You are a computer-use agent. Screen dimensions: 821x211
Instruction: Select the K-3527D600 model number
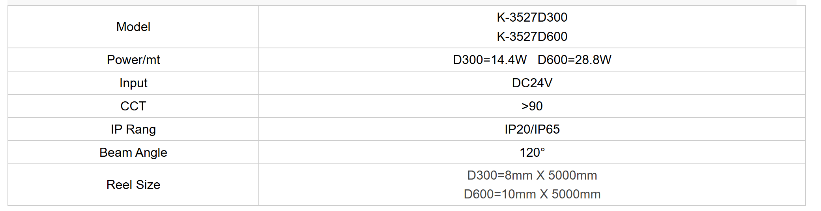[x=532, y=37]
